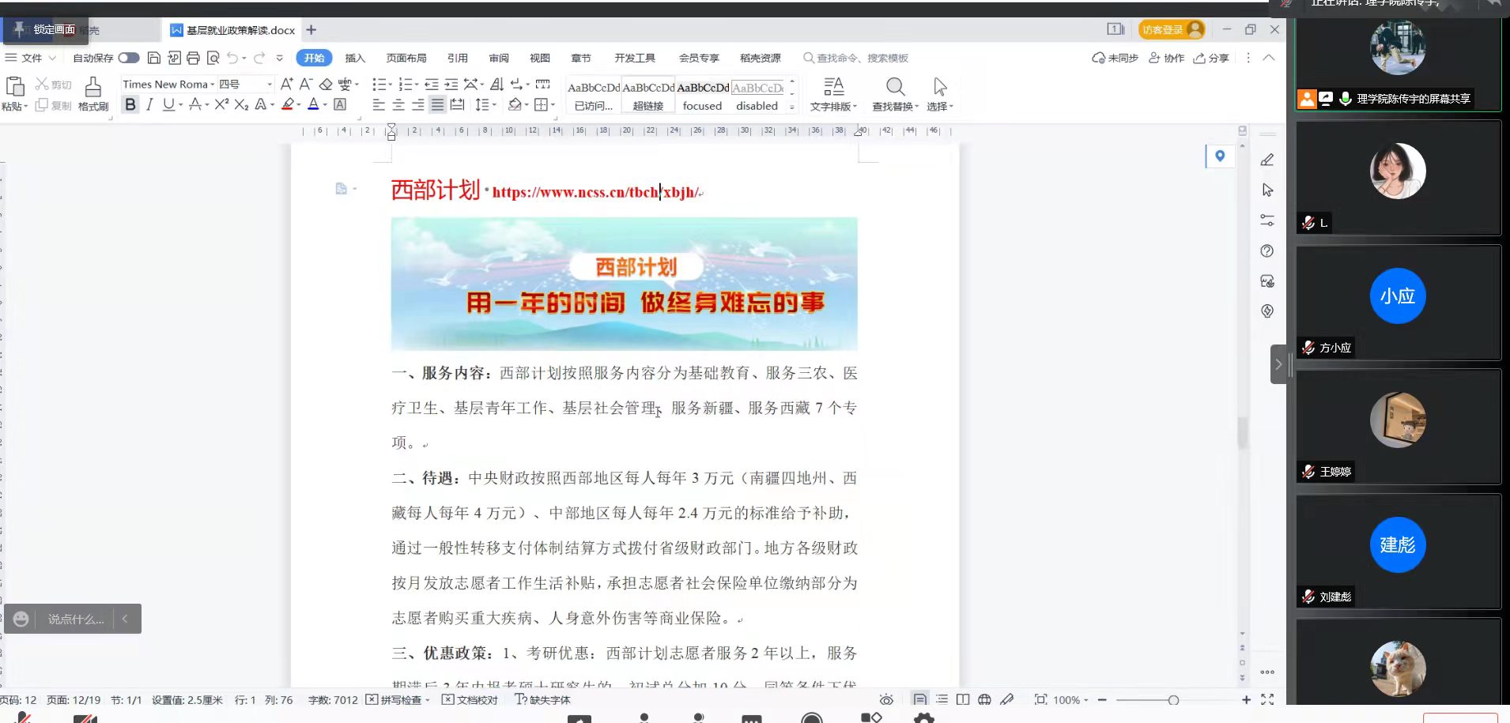Viewport: 1510px width, 723px height.
Task: Click the eye protection mode icon
Action: (886, 699)
